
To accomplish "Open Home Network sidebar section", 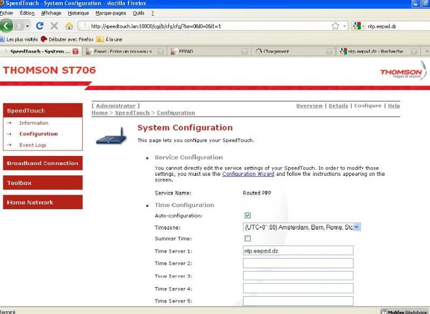I will (43, 202).
